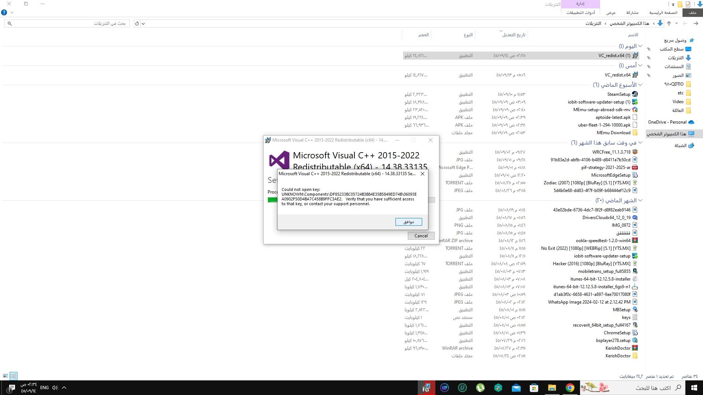The height and width of the screenshot is (395, 703).
Task: Expand the ribbon with chevron
Action: pos(12,12)
